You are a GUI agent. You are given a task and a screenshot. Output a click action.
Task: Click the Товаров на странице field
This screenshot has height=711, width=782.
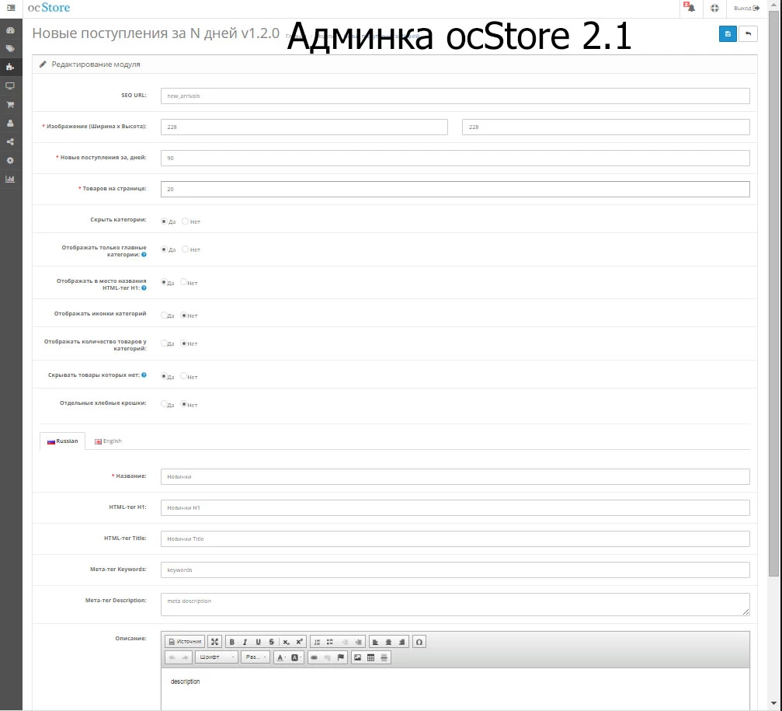point(455,189)
